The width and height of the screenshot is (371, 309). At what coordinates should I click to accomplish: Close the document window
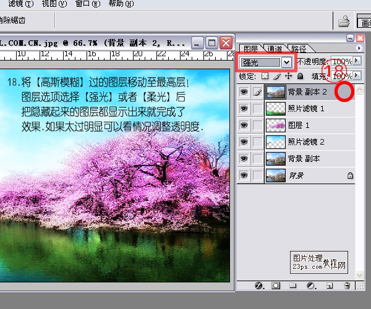[226, 43]
